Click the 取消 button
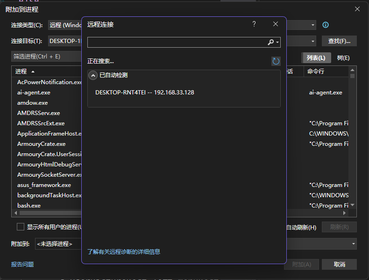Screen dimensions: 369x280 [339, 264]
